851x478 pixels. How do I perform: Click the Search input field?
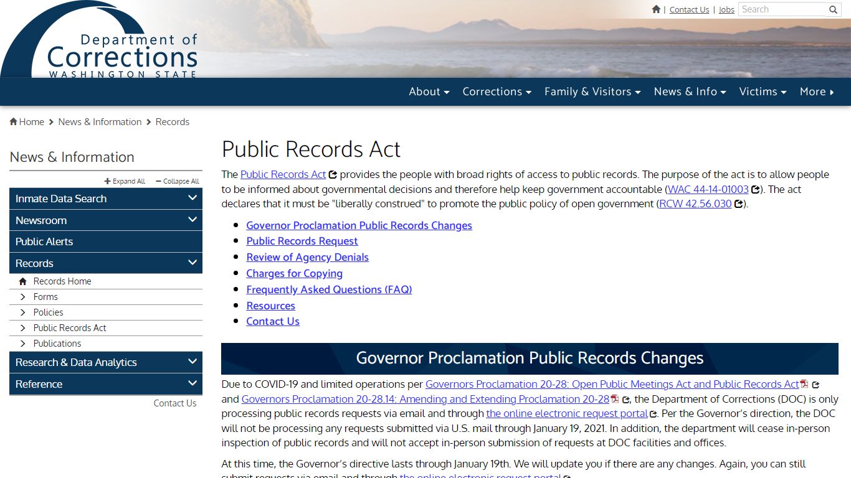(x=782, y=9)
